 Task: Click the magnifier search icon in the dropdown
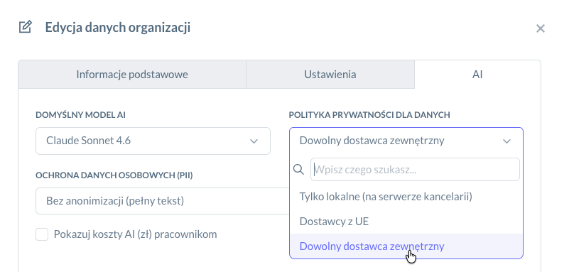298,169
